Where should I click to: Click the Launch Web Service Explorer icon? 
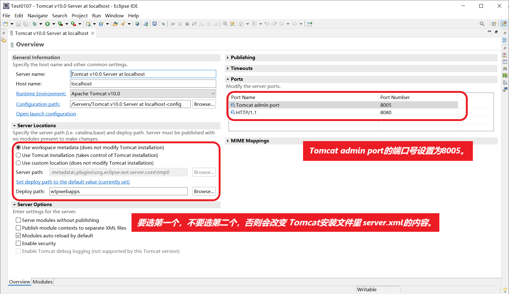click(x=146, y=24)
